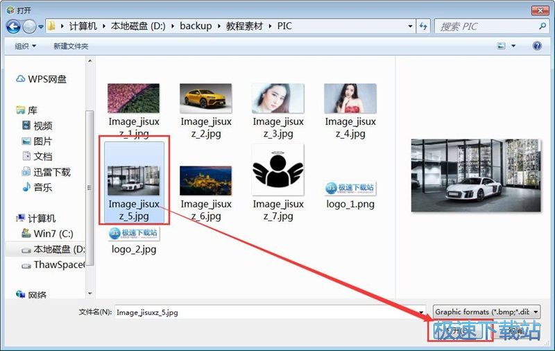The height and width of the screenshot is (351, 555).
Task: Expand the Graphic formats file type dropdown
Action: click(486, 312)
